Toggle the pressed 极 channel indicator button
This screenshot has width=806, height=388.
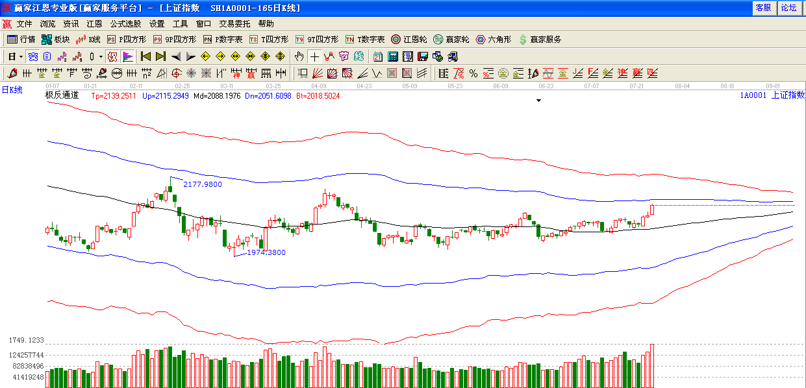pyautogui.click(x=112, y=56)
